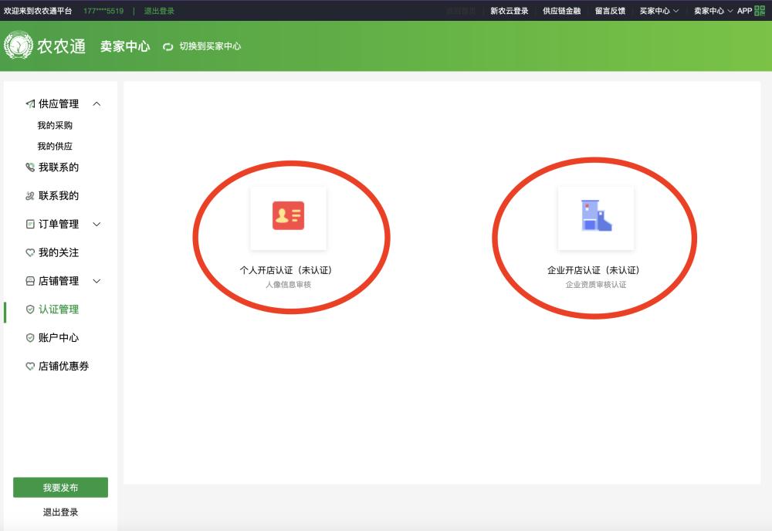The image size is (772, 531).
Task: Collapse the 供应管理 section
Action: [x=96, y=103]
